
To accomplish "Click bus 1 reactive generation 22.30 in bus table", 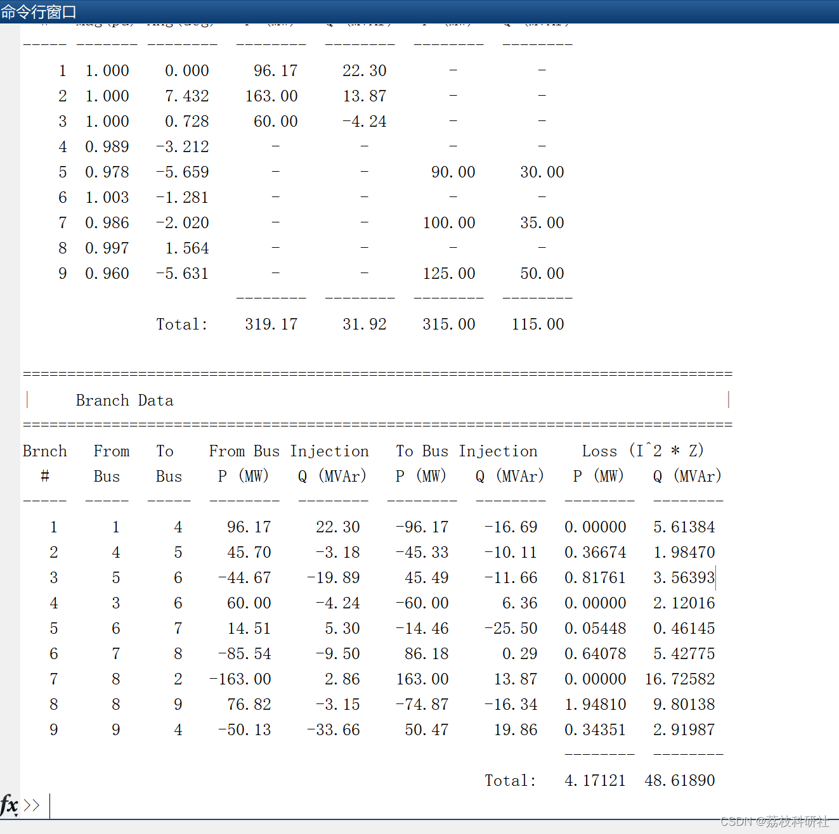I will point(365,71).
